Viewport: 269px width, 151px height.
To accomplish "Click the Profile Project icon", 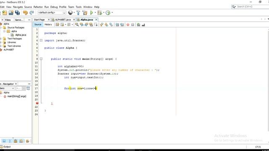I will pyautogui.click(x=108, y=13).
